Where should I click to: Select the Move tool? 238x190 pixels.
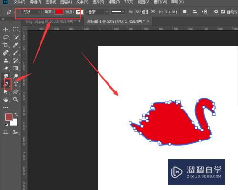(x=6, y=30)
